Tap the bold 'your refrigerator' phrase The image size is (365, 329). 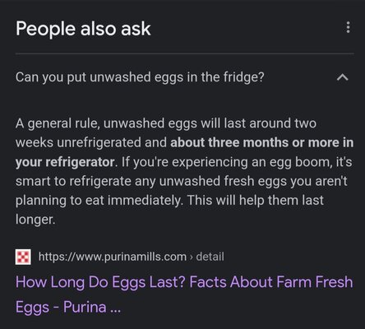pos(65,162)
